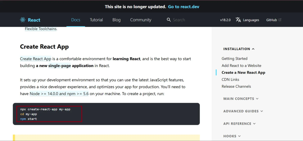
Task: Open the Blog tab
Action: pyautogui.click(x=117, y=20)
